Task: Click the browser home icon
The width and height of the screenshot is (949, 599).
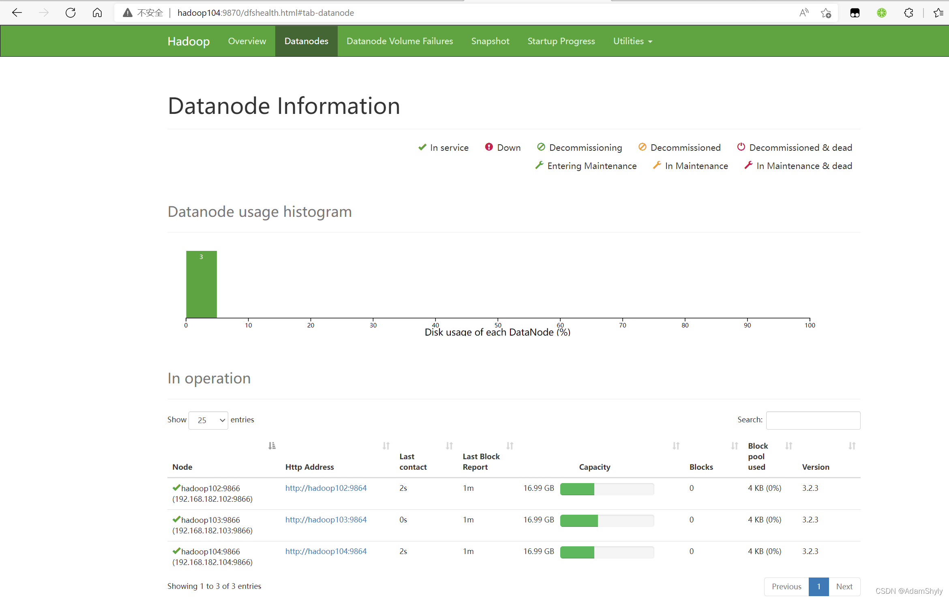Action: pyautogui.click(x=97, y=13)
